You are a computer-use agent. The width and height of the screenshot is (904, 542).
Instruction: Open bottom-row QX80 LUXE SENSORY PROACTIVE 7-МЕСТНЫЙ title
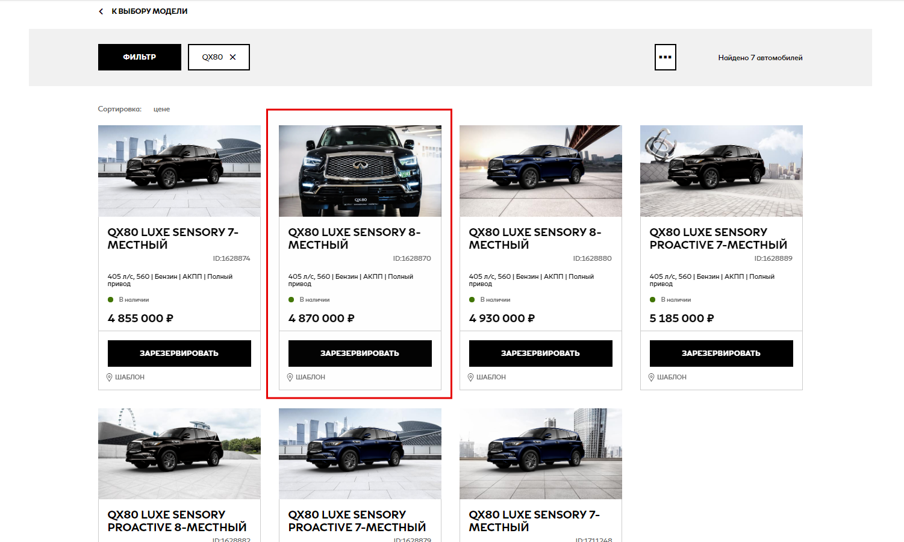(x=357, y=521)
